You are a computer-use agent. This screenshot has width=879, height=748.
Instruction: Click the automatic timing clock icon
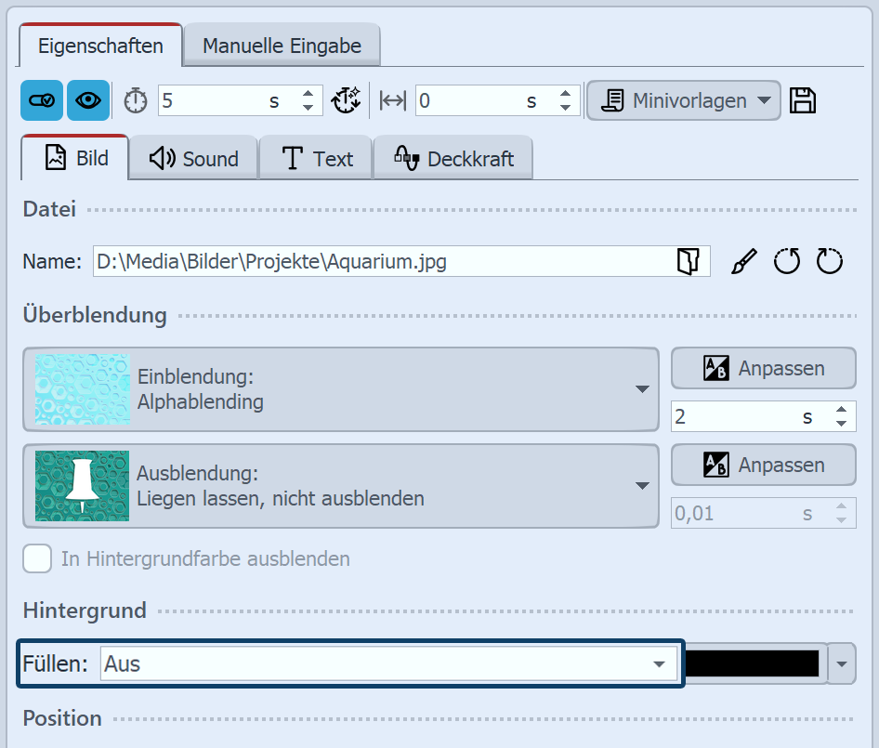tap(346, 100)
